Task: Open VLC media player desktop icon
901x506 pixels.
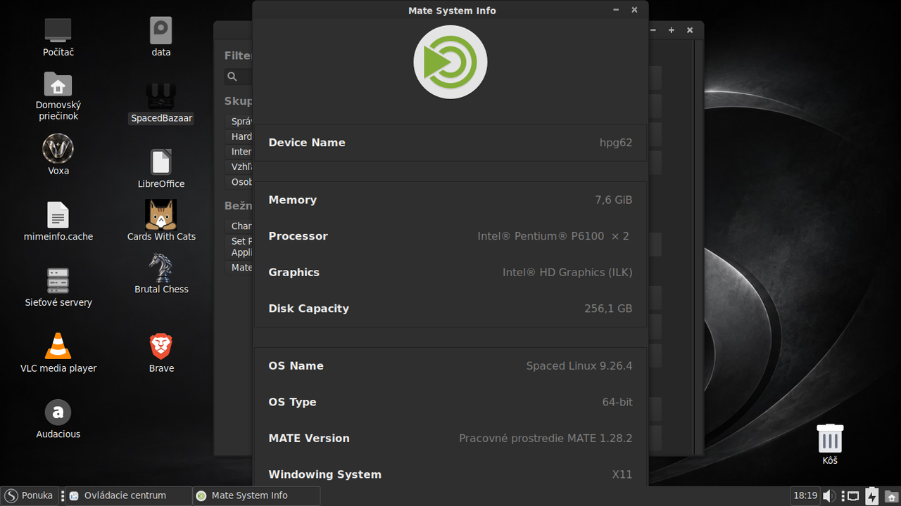Action: pyautogui.click(x=58, y=346)
